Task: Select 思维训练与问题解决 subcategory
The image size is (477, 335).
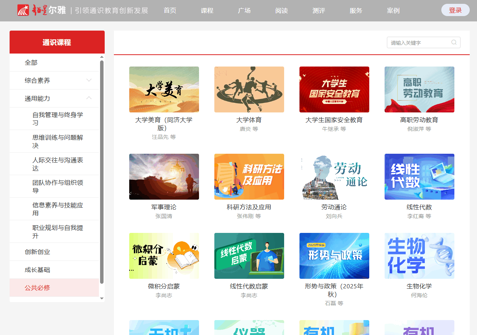Action: click(58, 141)
